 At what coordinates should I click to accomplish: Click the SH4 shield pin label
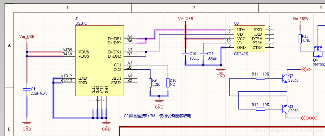(x=106, y=89)
